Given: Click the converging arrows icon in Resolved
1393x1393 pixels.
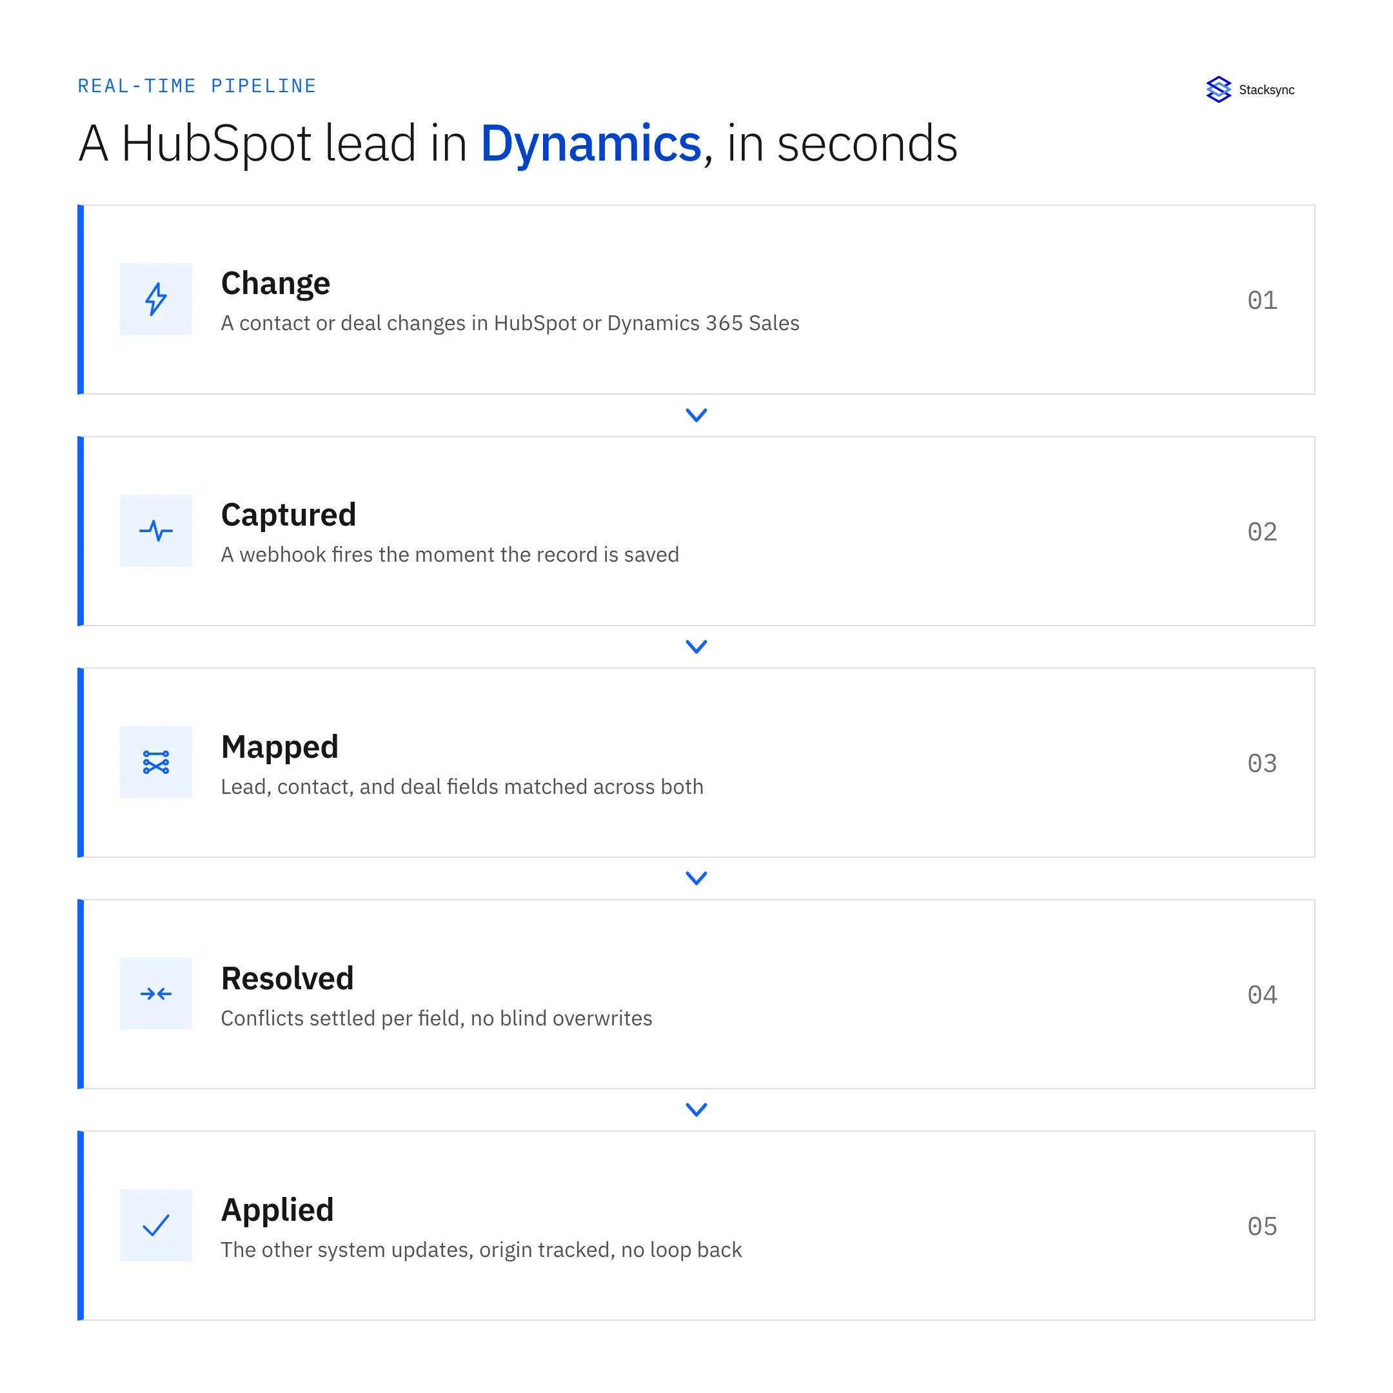Looking at the screenshot, I should tap(155, 994).
